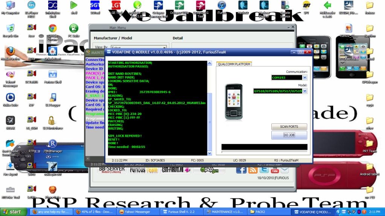Open the Facebook icon in Furious Shell
The image size is (385, 216).
pyautogui.click(x=241, y=169)
